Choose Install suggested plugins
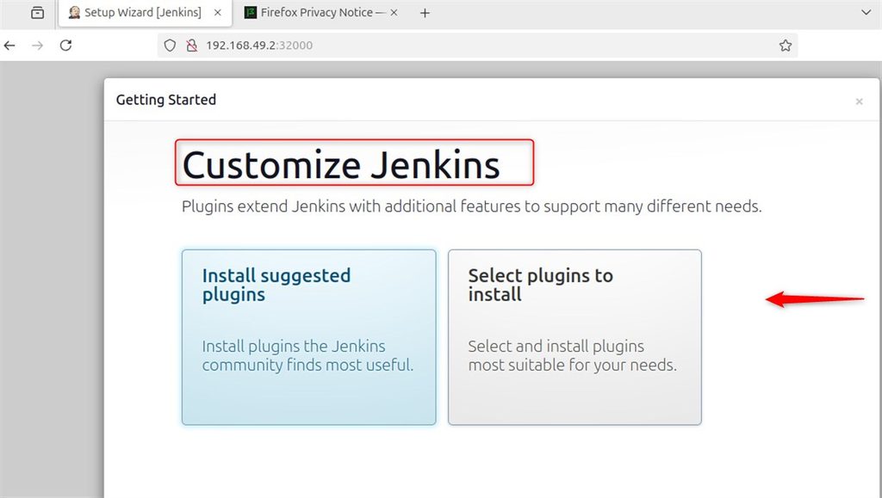The height and width of the screenshot is (498, 882). pyautogui.click(x=309, y=337)
